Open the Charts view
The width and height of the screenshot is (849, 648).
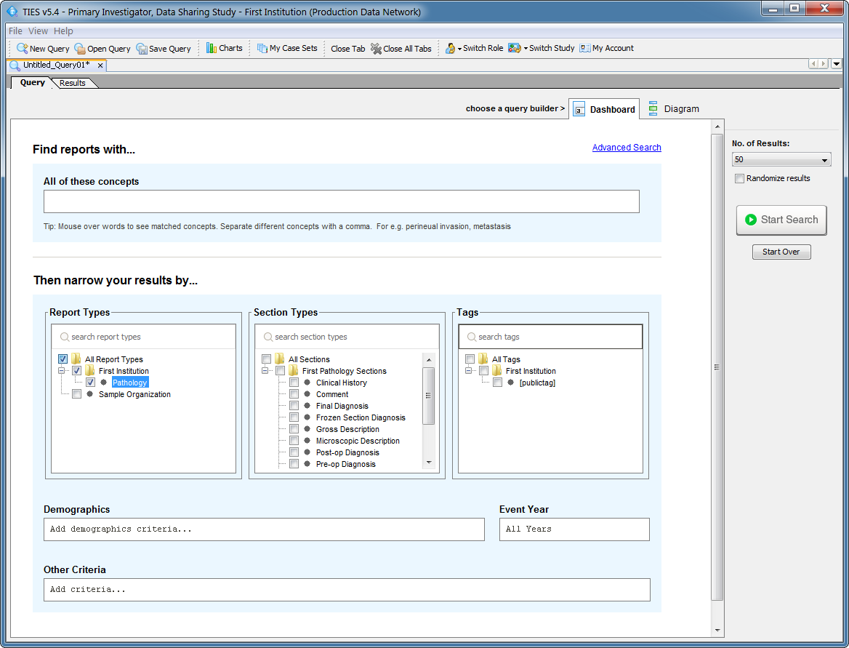[224, 48]
